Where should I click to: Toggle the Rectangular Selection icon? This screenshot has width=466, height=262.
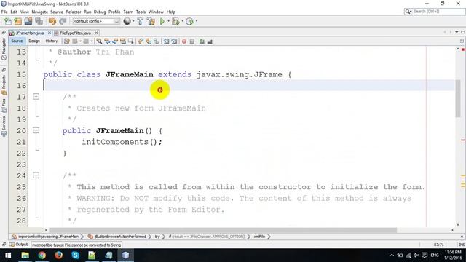pyautogui.click(x=130, y=41)
